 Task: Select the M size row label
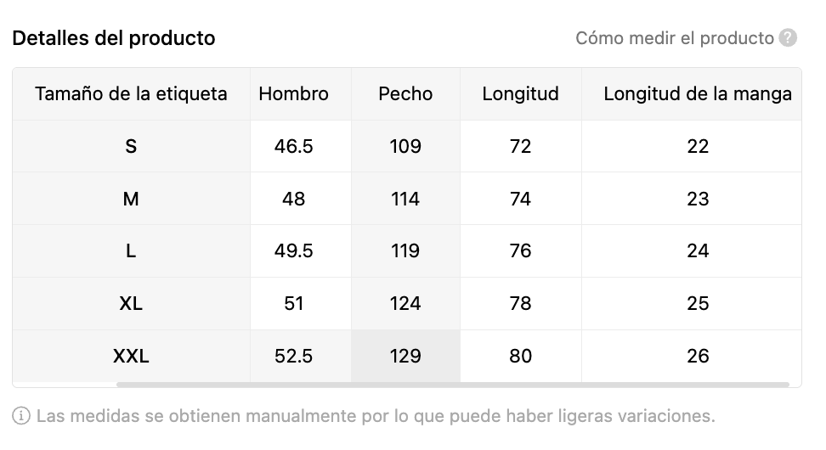point(131,199)
